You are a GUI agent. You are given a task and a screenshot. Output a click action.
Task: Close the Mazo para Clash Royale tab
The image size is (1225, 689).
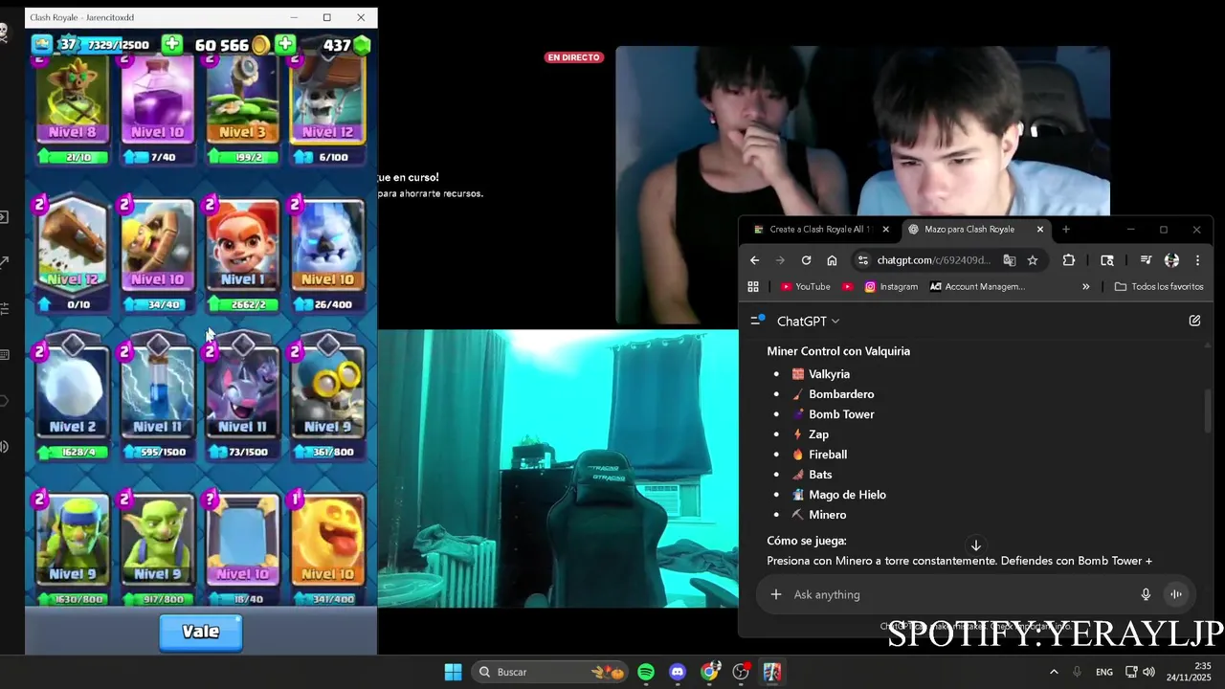(x=1040, y=230)
